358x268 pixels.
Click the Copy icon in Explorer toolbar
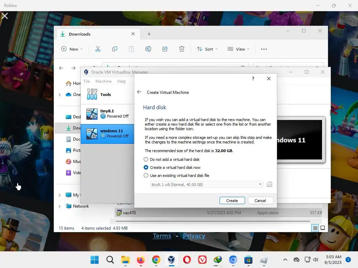click(x=115, y=49)
